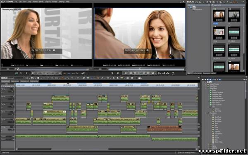
Task: Set Out point in the source player
Action: point(26,73)
